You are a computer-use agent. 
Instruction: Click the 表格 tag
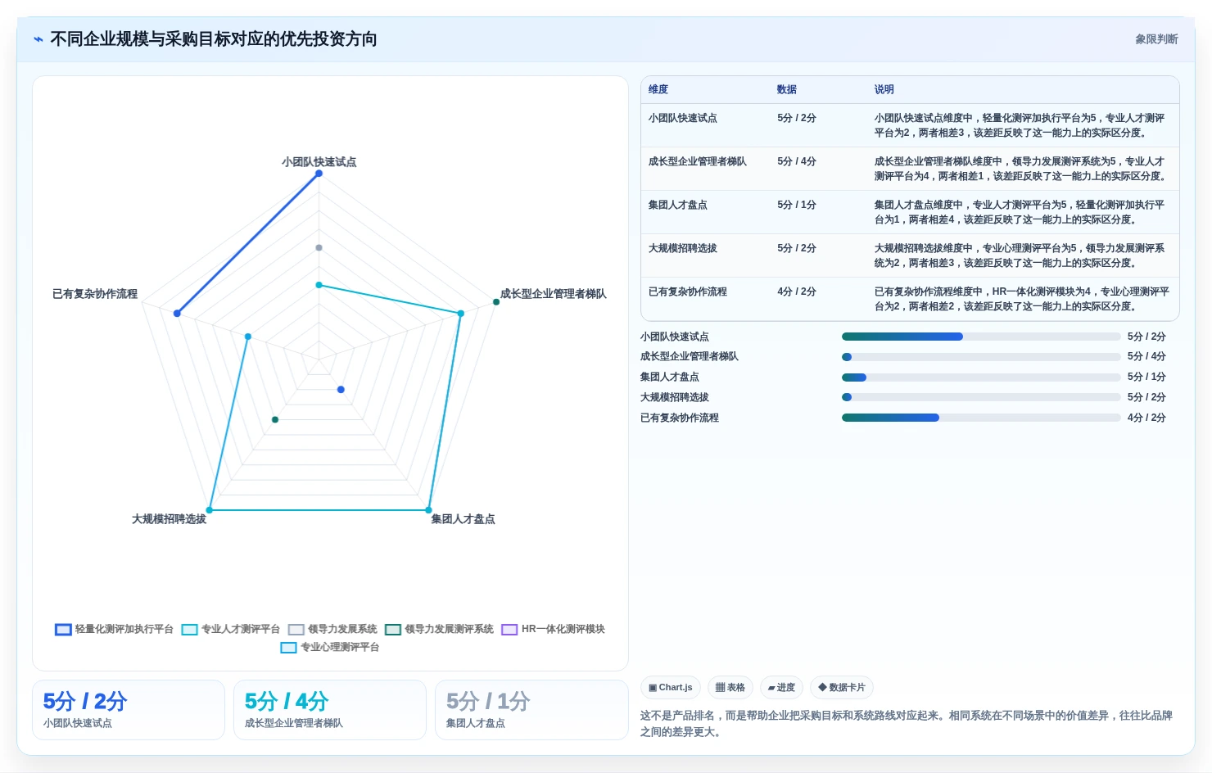730,687
